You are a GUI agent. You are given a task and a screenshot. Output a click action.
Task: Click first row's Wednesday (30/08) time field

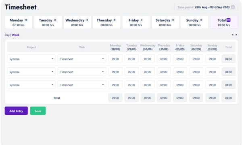(148, 59)
